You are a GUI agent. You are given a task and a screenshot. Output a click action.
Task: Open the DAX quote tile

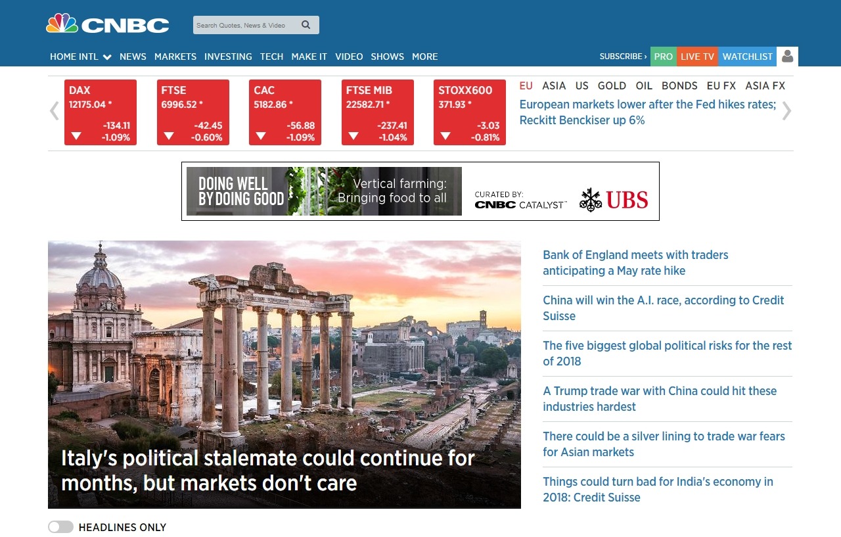(x=101, y=112)
